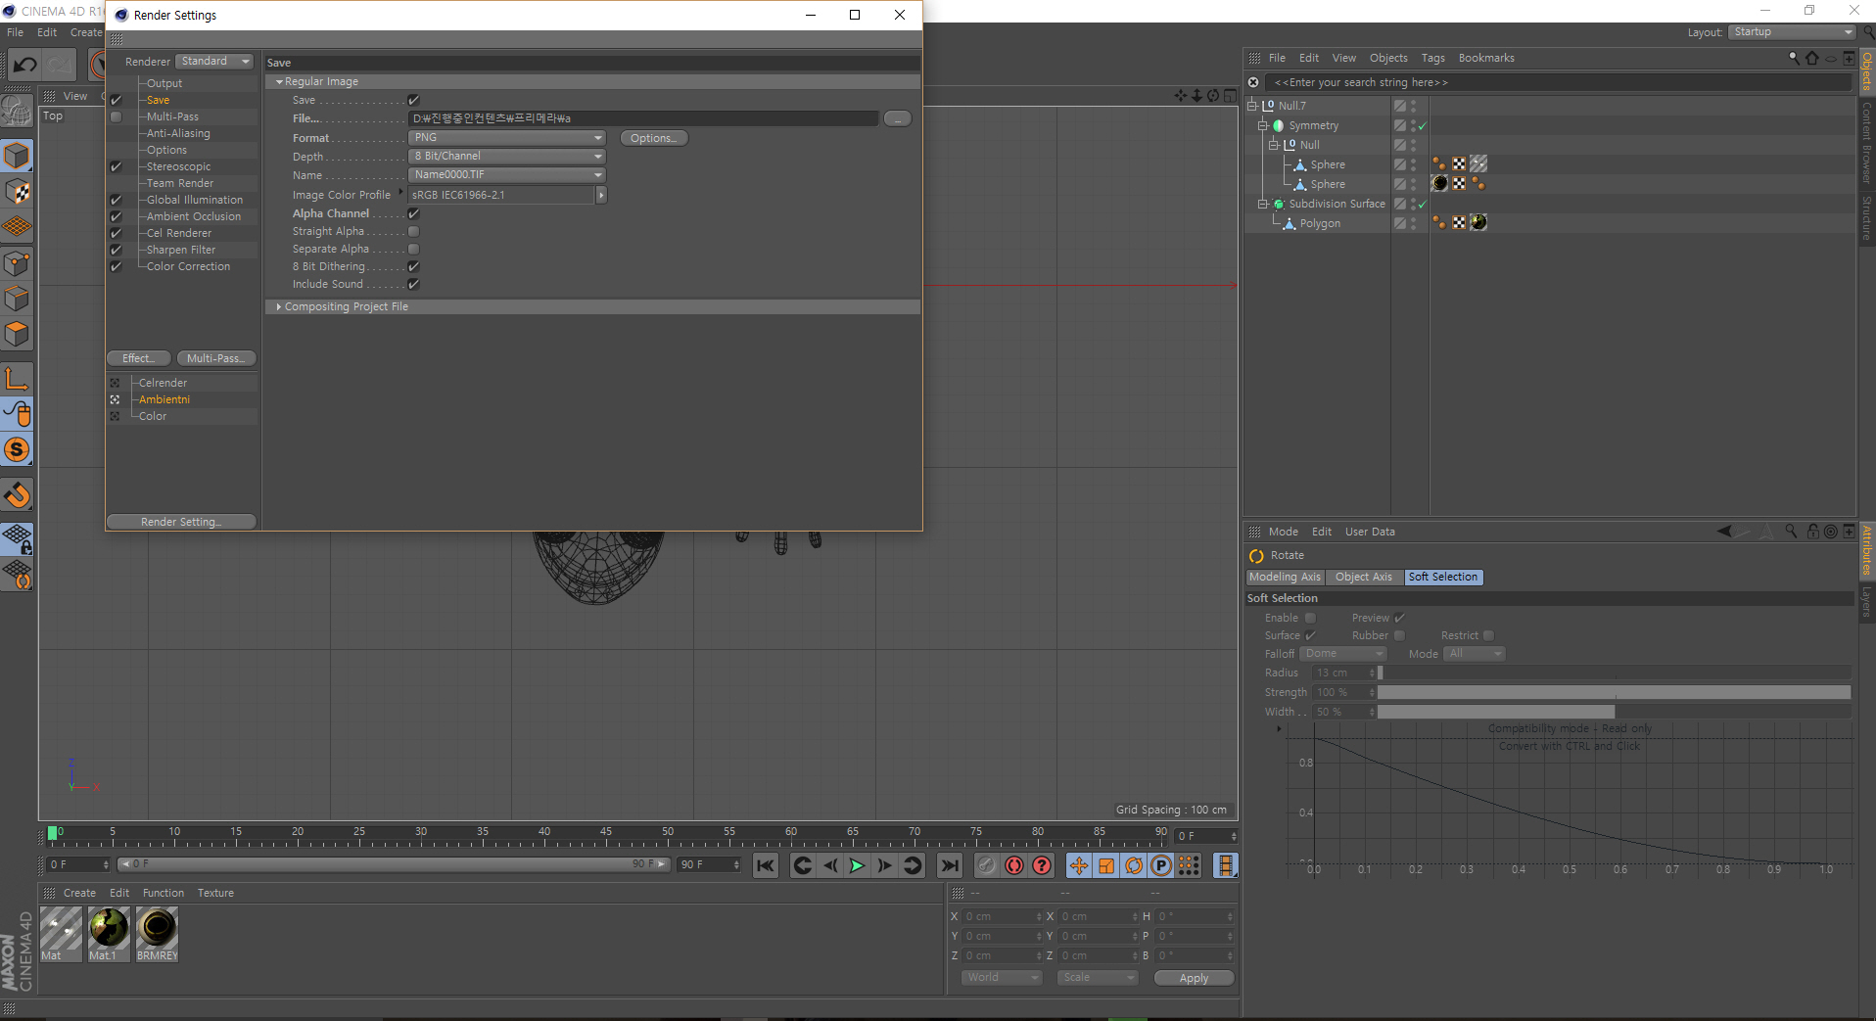Switch to Edges mode icon

click(x=18, y=299)
